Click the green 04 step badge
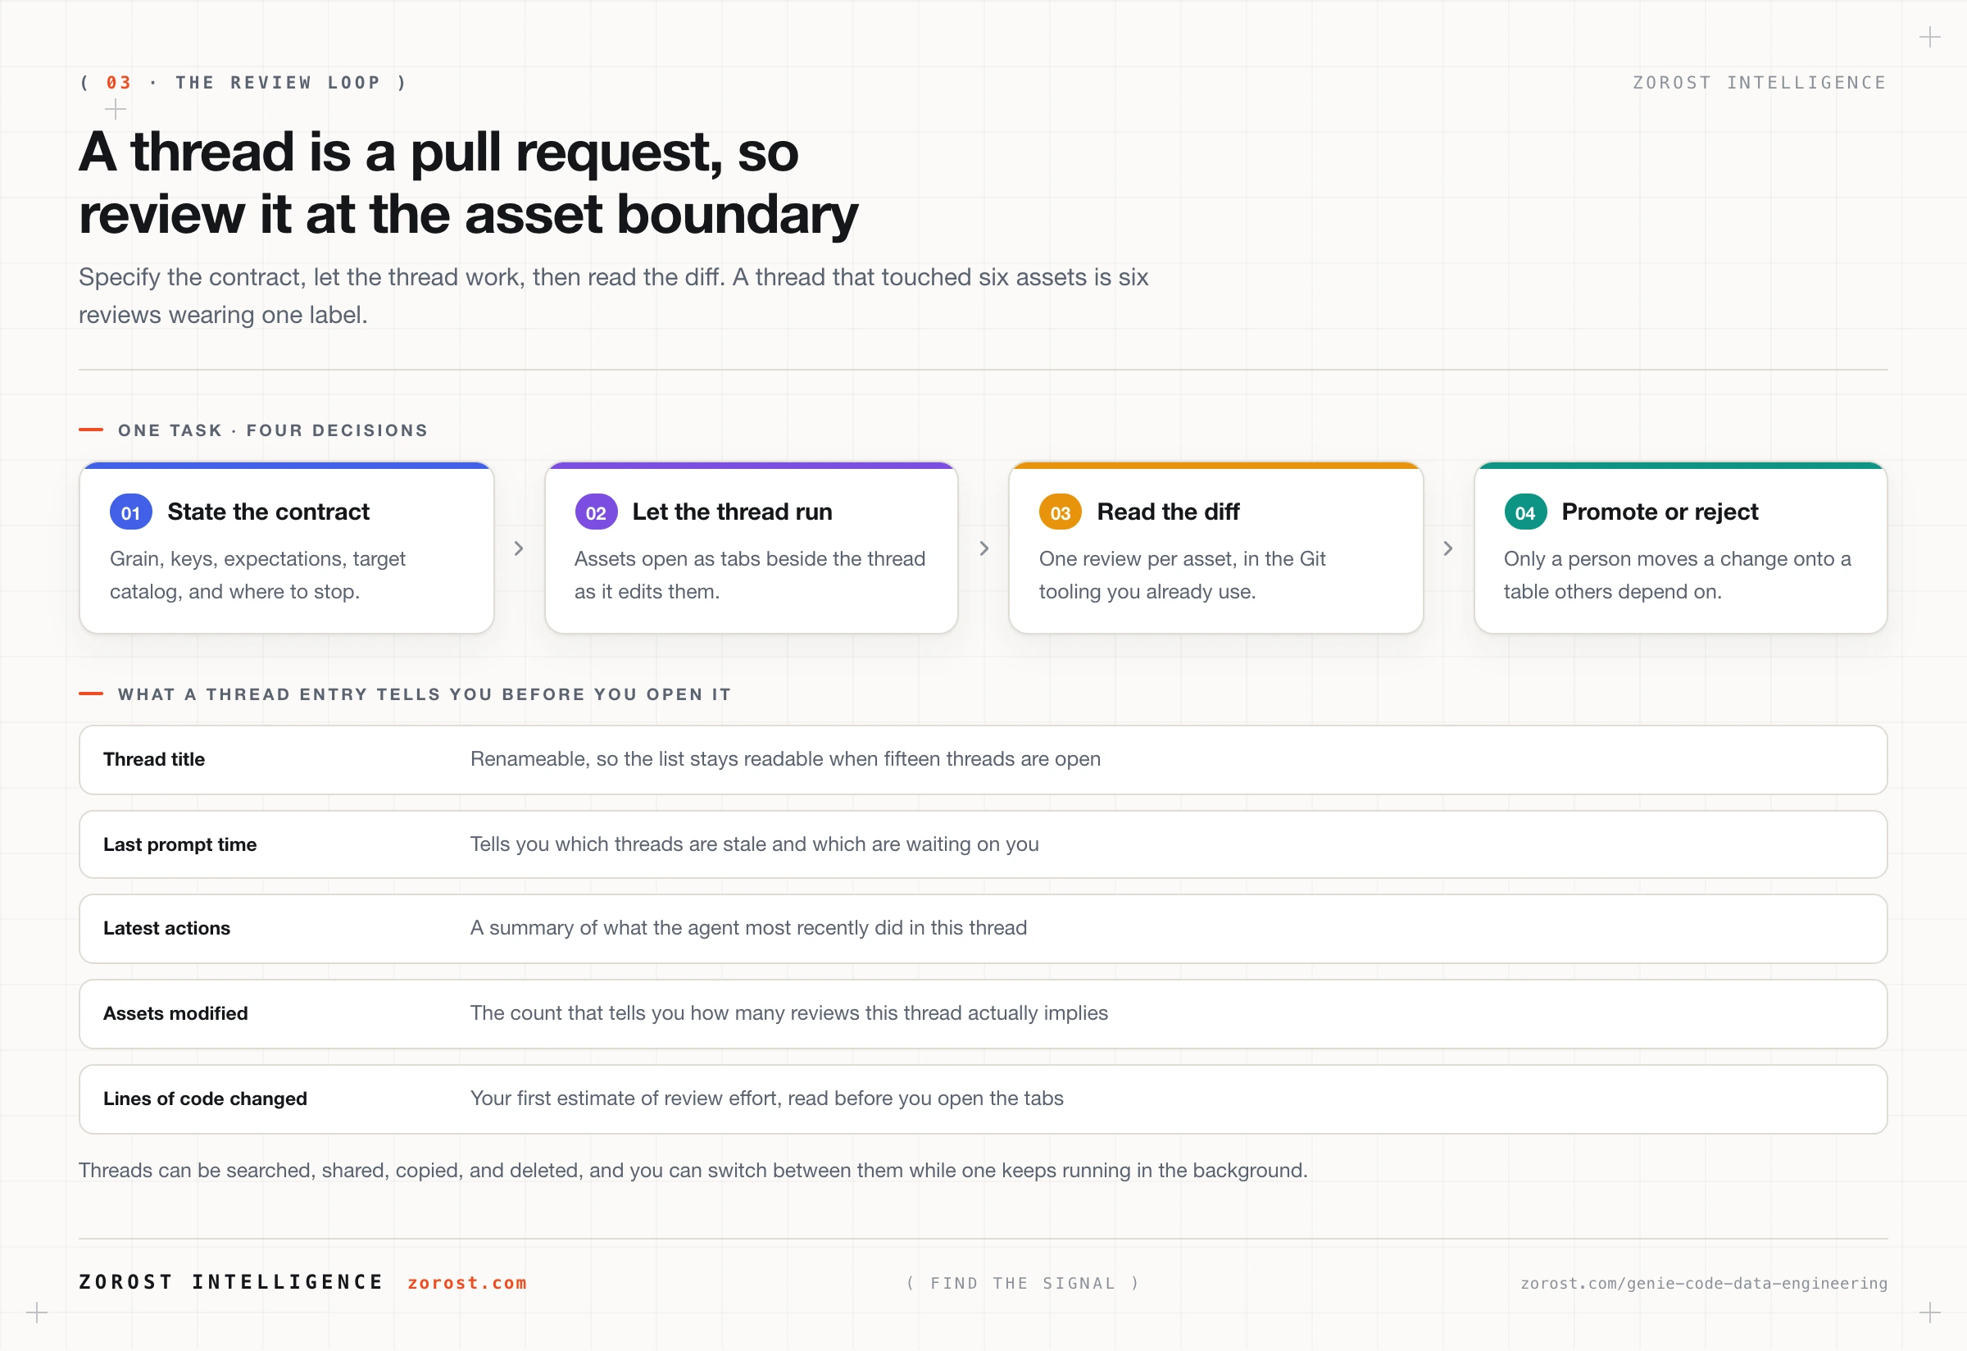 click(1525, 512)
